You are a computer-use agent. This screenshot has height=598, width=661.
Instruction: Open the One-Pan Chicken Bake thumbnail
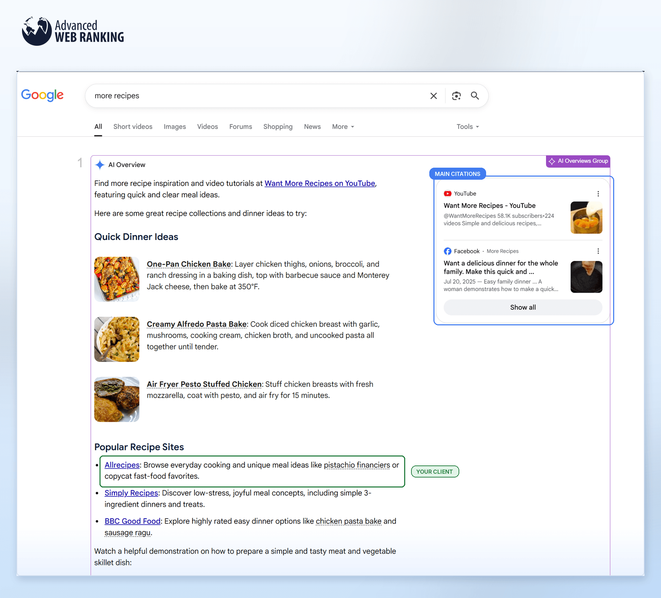(117, 279)
